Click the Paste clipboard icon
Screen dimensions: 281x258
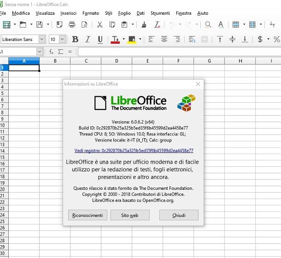pos(124,24)
